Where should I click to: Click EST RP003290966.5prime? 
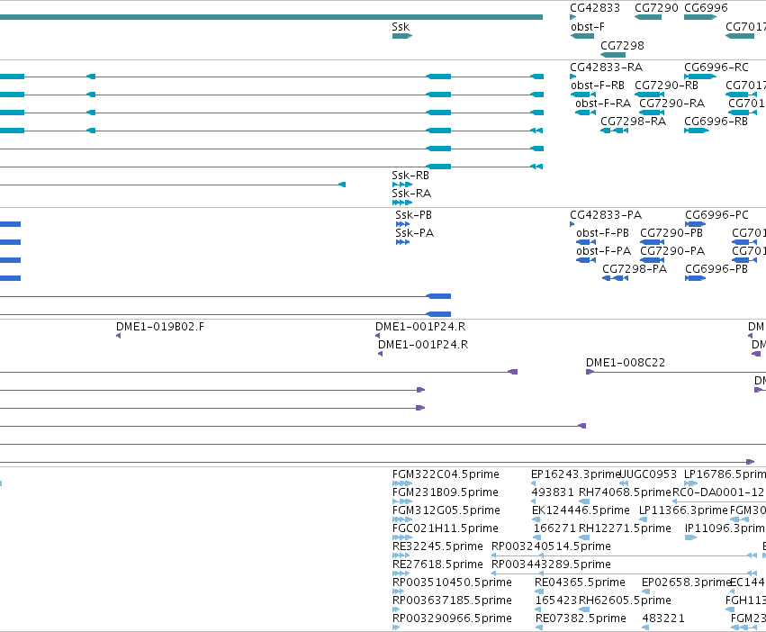452,618
